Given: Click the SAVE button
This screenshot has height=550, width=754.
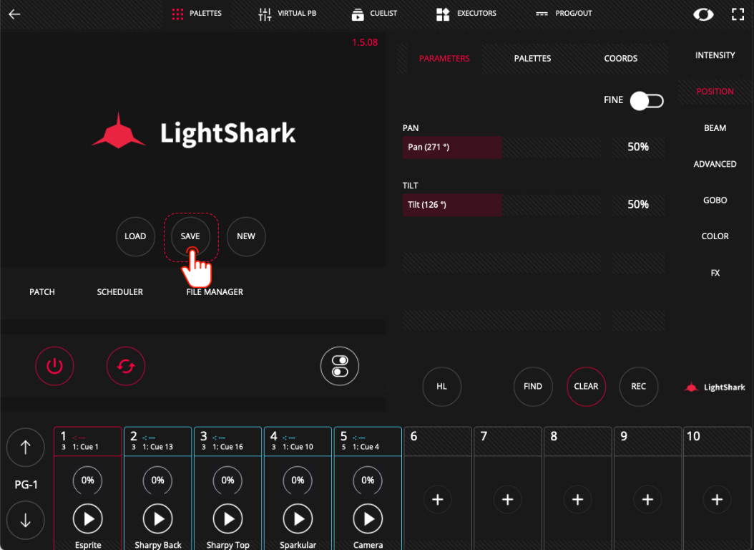Looking at the screenshot, I should [x=190, y=236].
